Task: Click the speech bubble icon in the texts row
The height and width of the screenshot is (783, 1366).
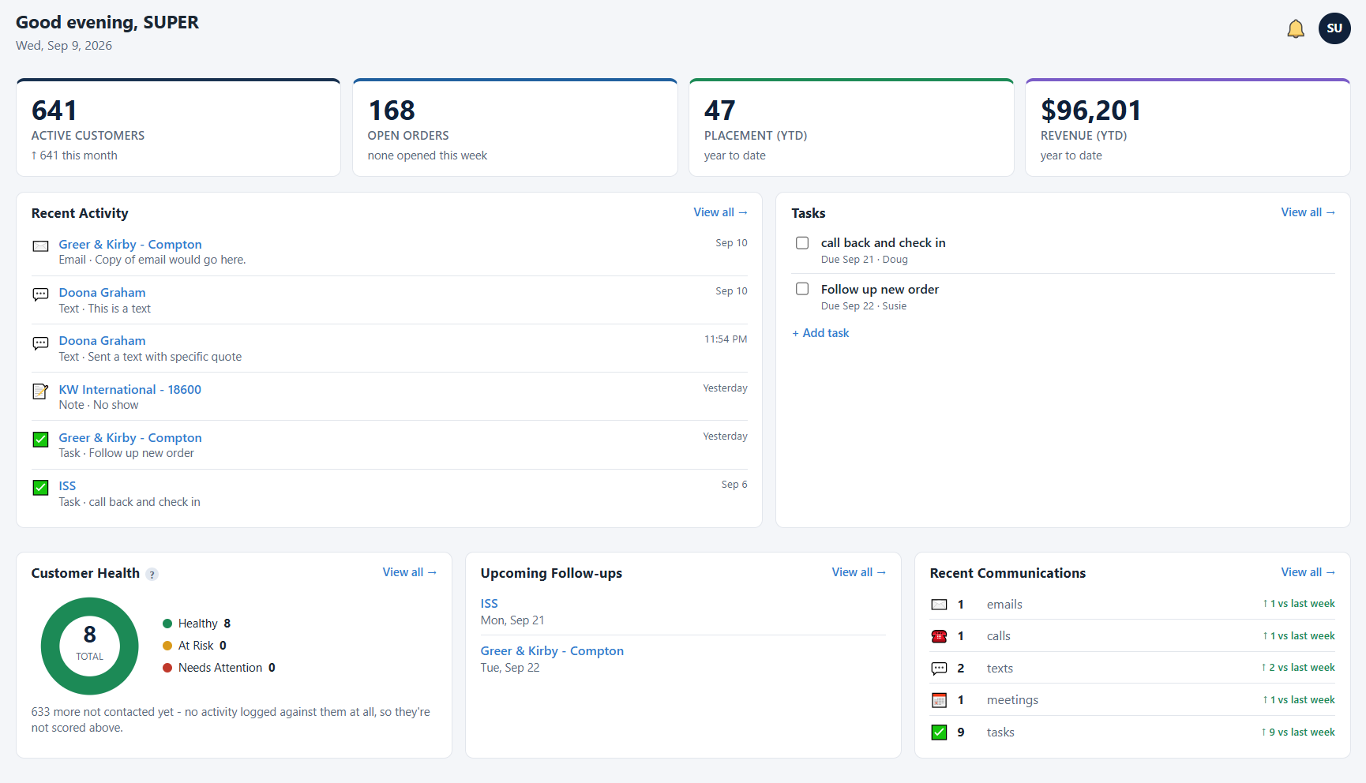Action: click(x=939, y=669)
